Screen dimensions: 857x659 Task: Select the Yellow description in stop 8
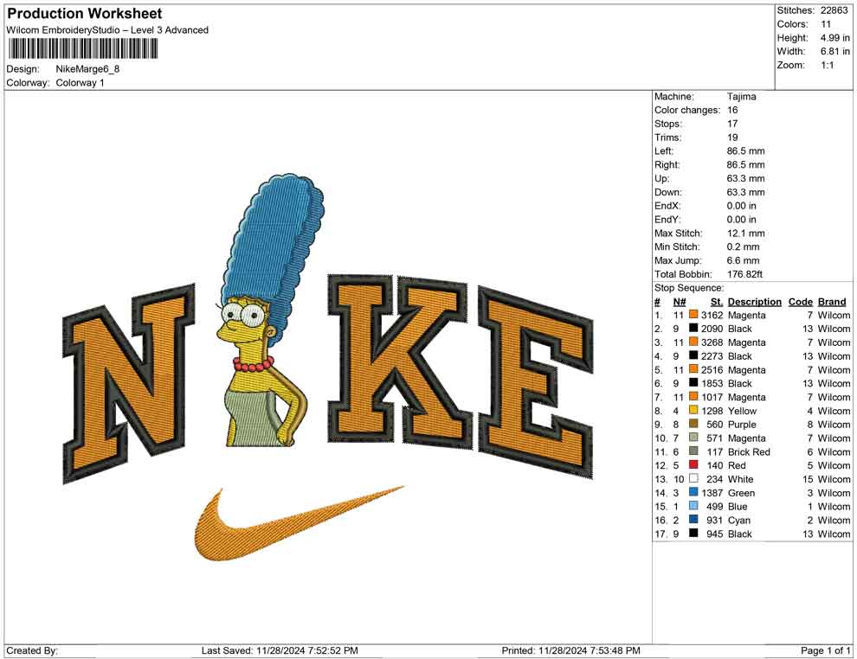click(x=742, y=411)
